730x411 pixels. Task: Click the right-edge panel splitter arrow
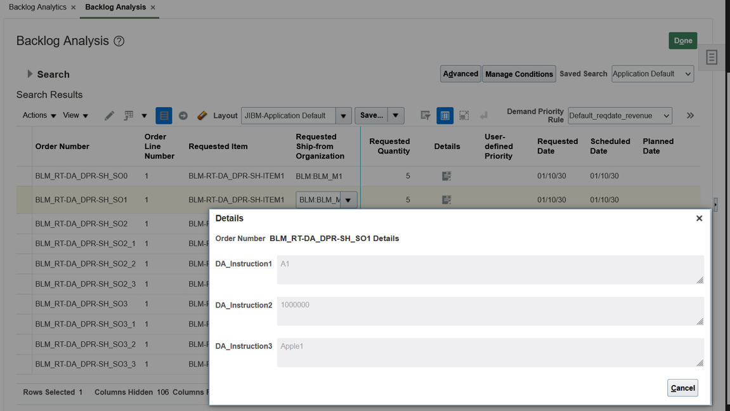(x=715, y=204)
